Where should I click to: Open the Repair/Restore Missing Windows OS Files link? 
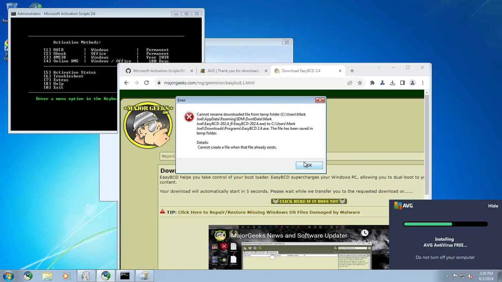(x=269, y=212)
